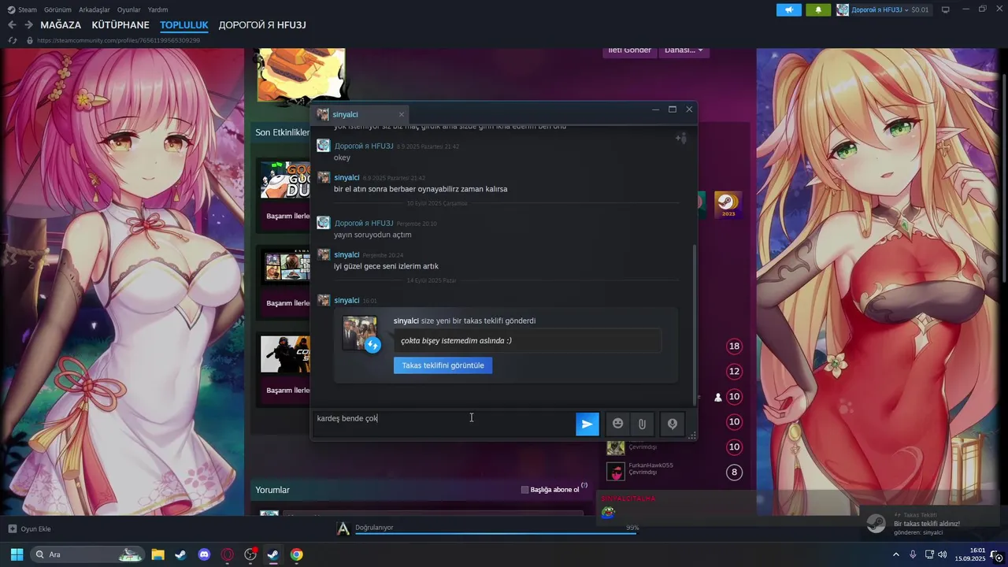Click the '$0.01' wallet balance
1008x567 pixels.
[x=920, y=9]
